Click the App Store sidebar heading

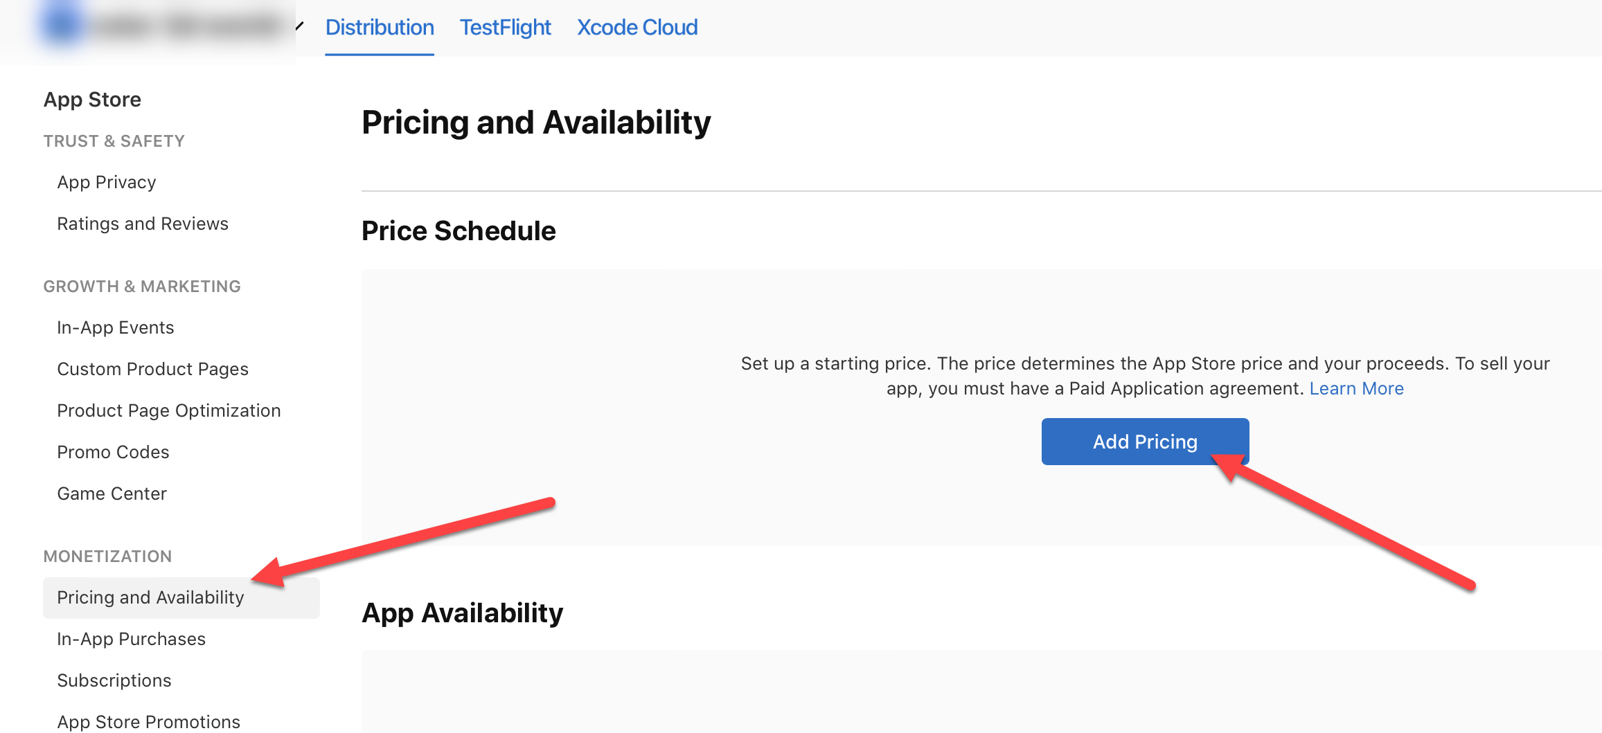[92, 100]
